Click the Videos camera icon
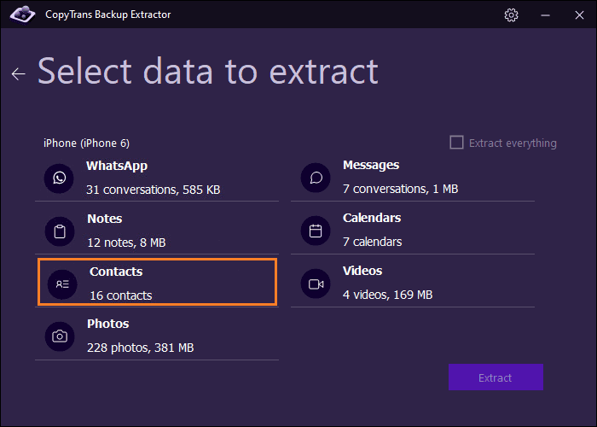 click(x=316, y=284)
